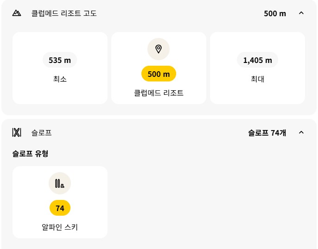Image resolution: width=318 pixels, height=249 pixels.
Task: Click the 슬로프 header label
Action: 41,133
